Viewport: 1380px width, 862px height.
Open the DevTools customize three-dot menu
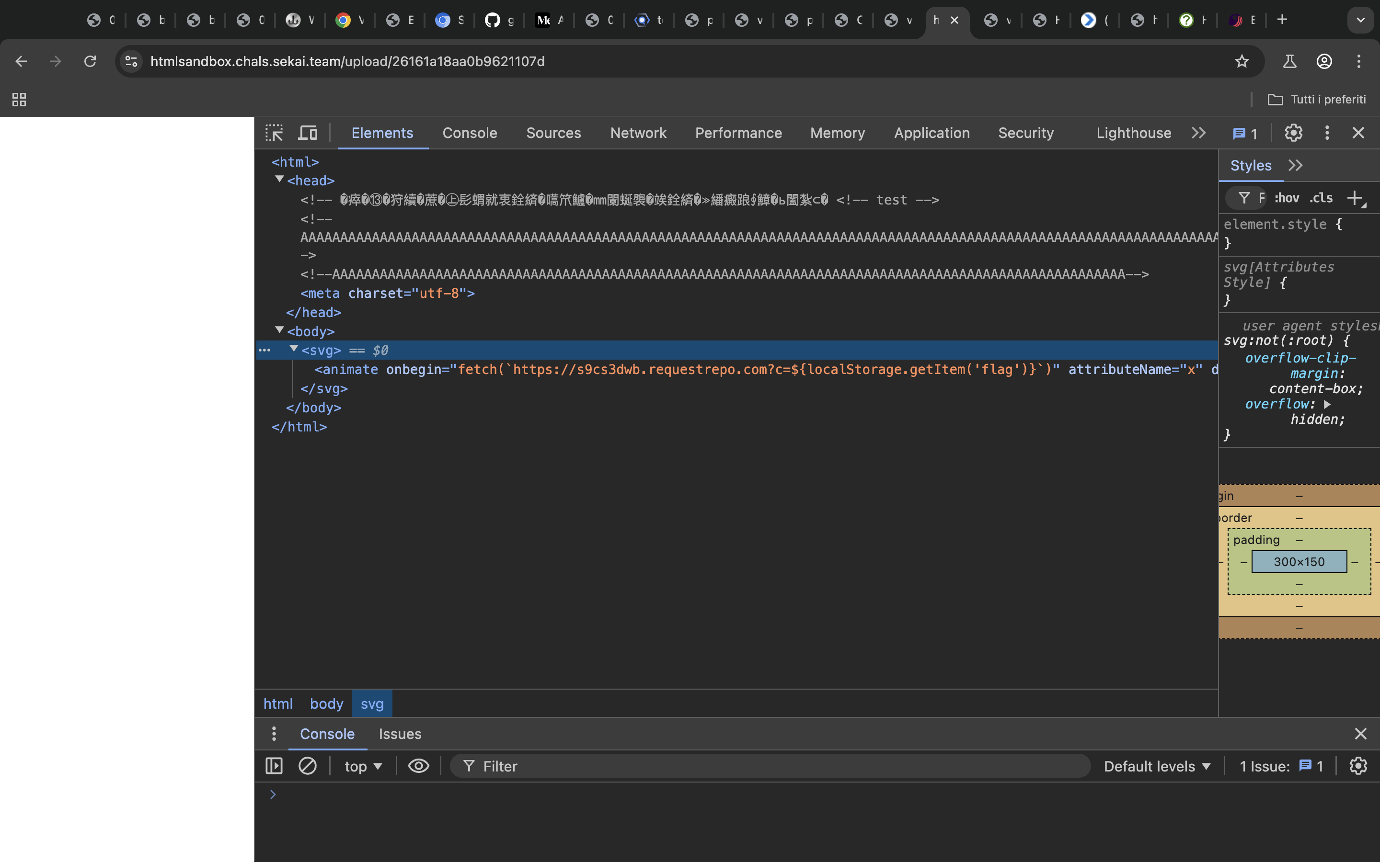point(1327,133)
